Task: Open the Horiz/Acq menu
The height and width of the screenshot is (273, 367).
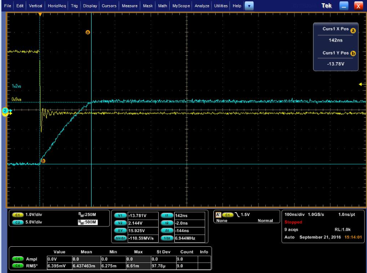Action: 57,6
